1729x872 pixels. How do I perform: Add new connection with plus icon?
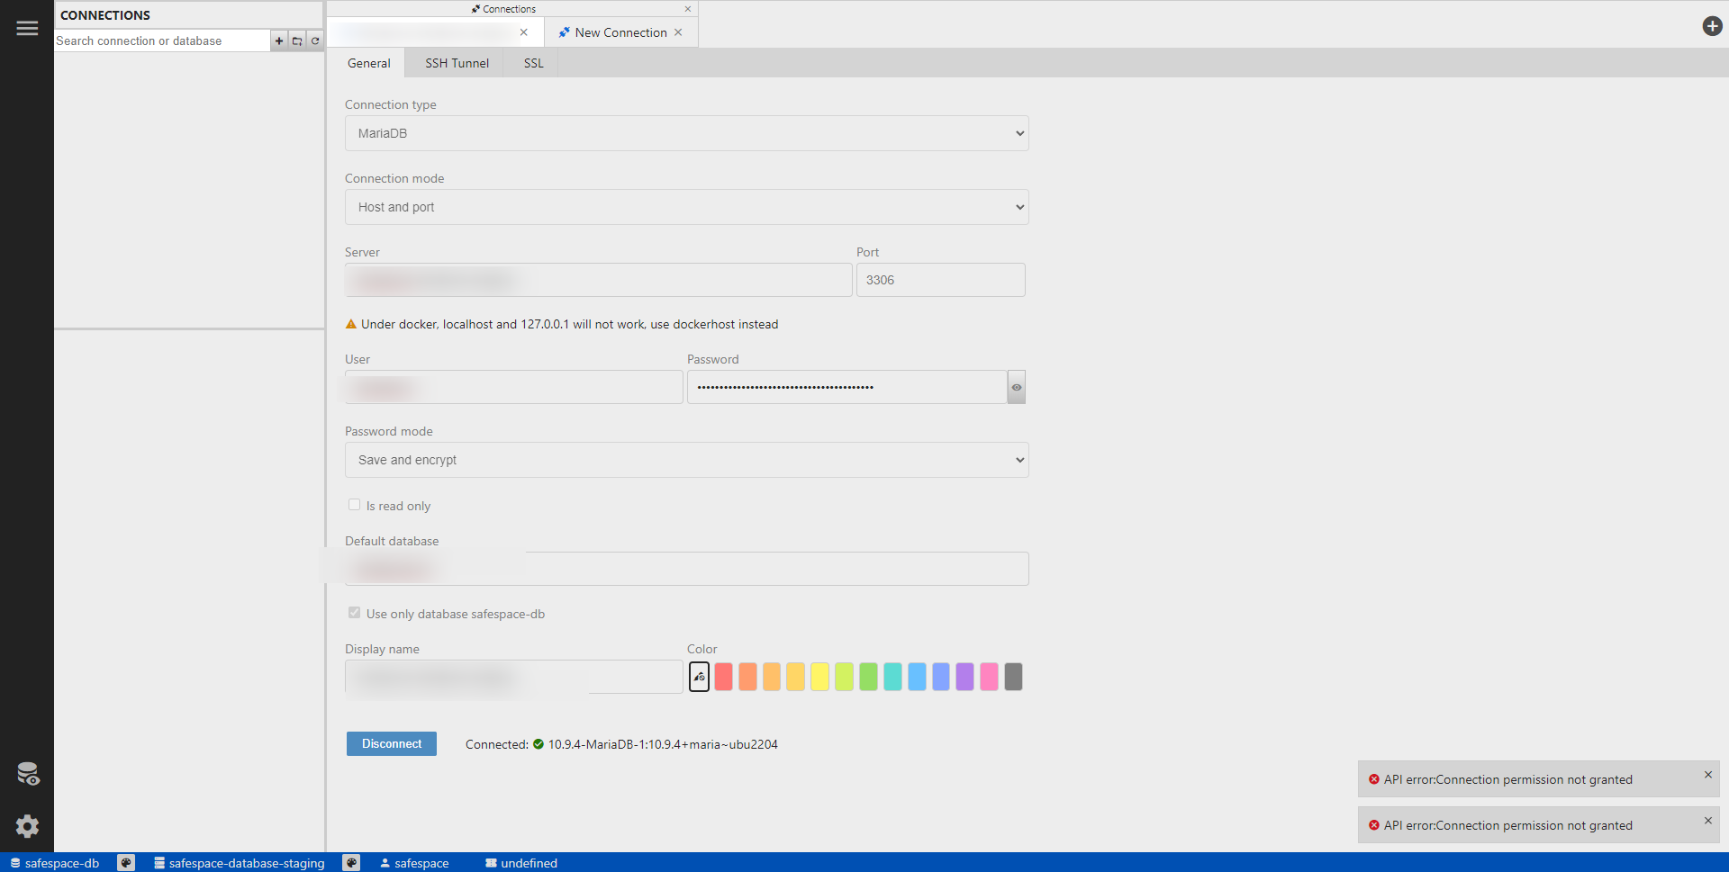pyautogui.click(x=279, y=40)
